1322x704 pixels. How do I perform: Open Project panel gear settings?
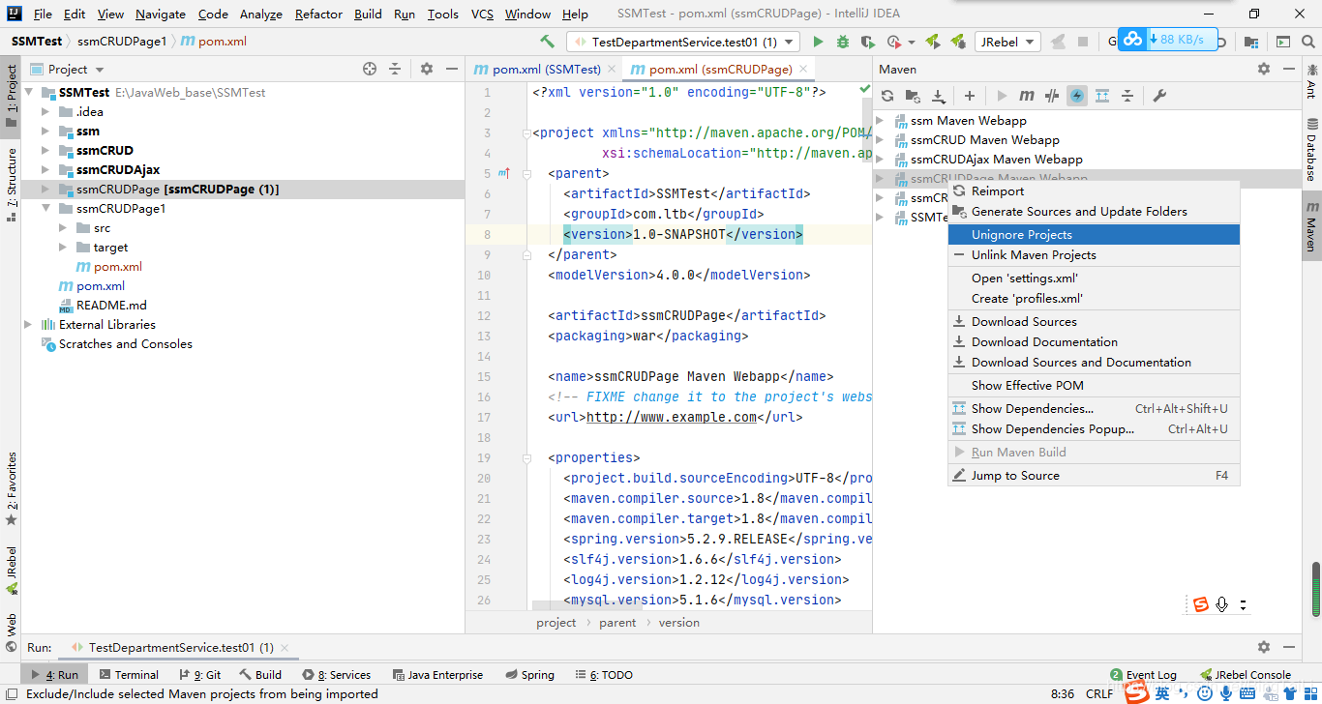[427, 69]
